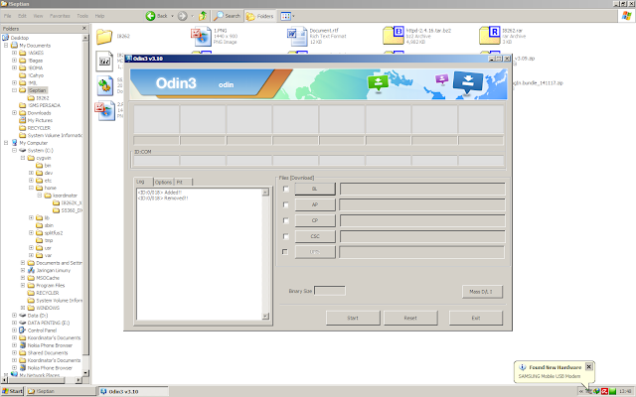Click the Odin3 title bar icon

coord(128,59)
